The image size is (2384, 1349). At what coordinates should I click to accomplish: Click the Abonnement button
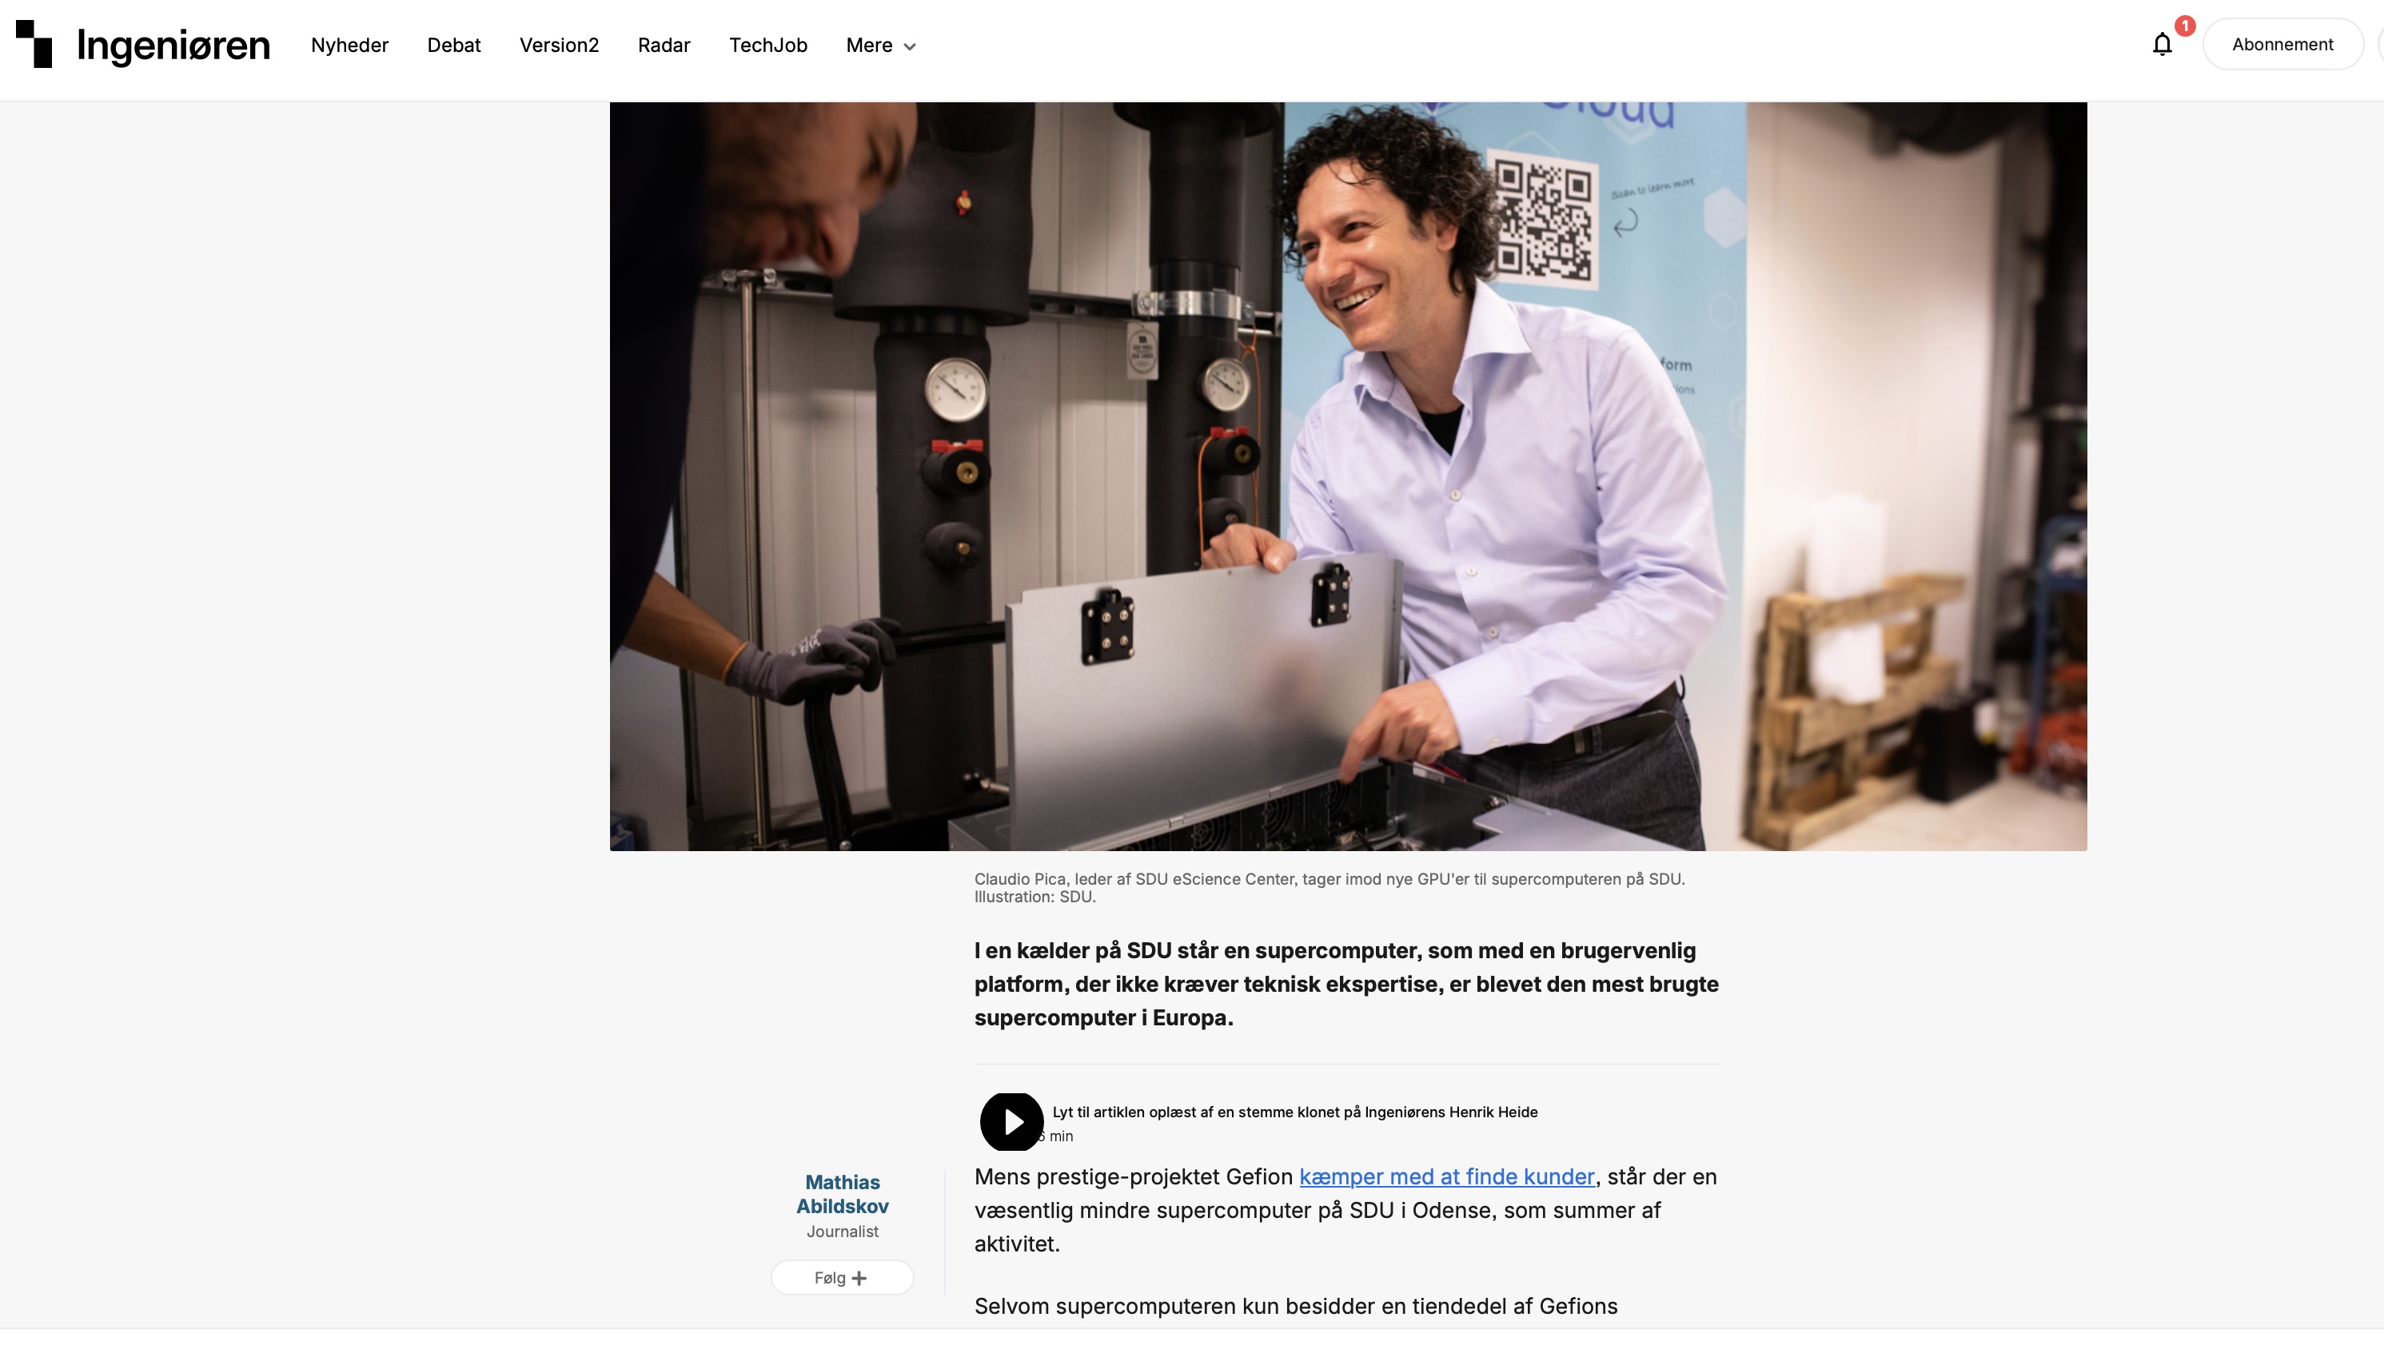[x=2282, y=45]
